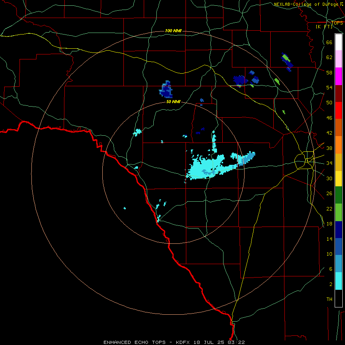
Task: Click the gold swatch between 34 and 38
Action: (x=338, y=162)
